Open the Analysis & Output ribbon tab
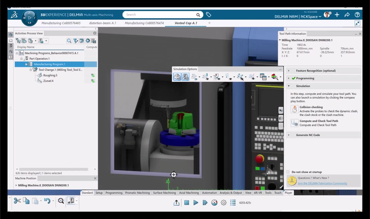The height and width of the screenshot is (219, 370). (231, 193)
